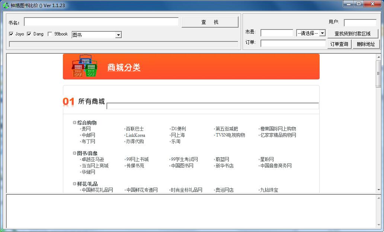
Task: Click the page's vertical scrollbar thumb
Action: click(379, 73)
